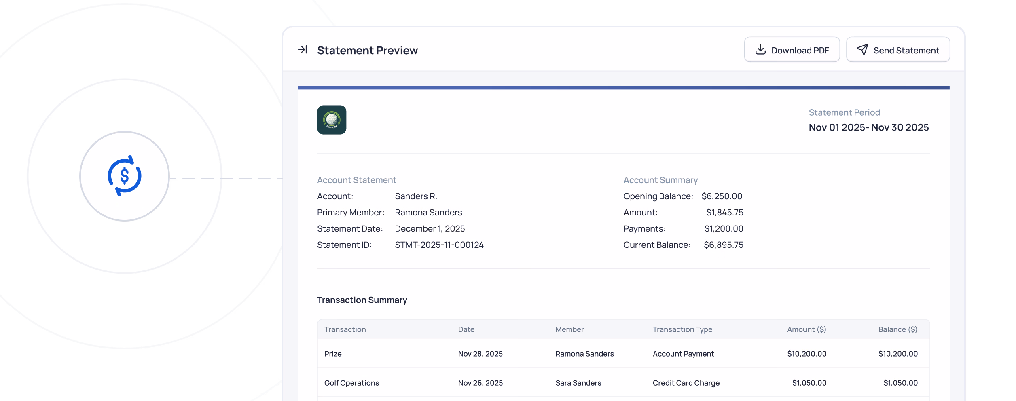The image size is (1016, 401).
Task: Click payments value $1,200.00
Action: coord(724,228)
